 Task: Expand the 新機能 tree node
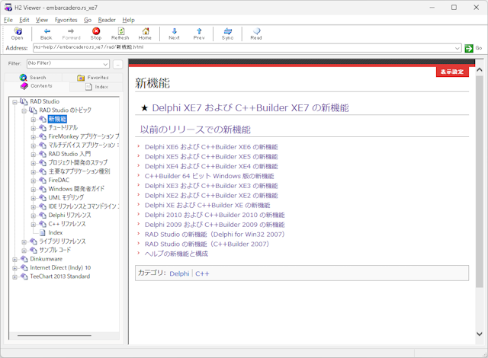click(34, 120)
